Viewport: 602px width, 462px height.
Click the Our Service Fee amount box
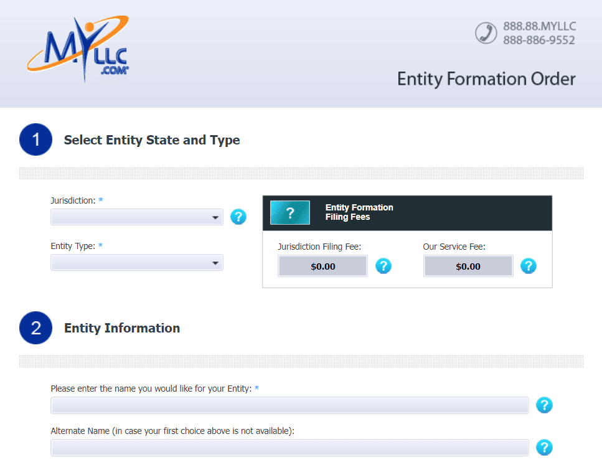[x=468, y=266]
